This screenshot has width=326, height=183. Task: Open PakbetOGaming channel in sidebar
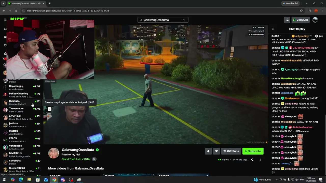coord(22,95)
